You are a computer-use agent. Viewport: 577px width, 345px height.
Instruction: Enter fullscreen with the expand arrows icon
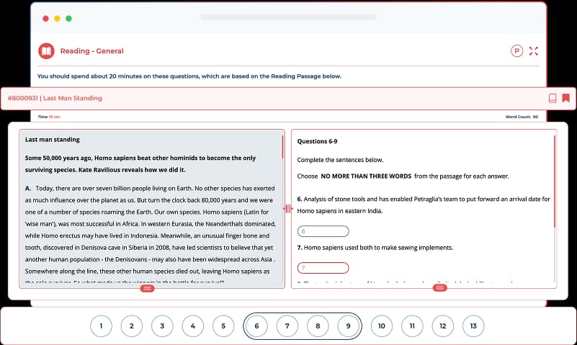coord(534,51)
